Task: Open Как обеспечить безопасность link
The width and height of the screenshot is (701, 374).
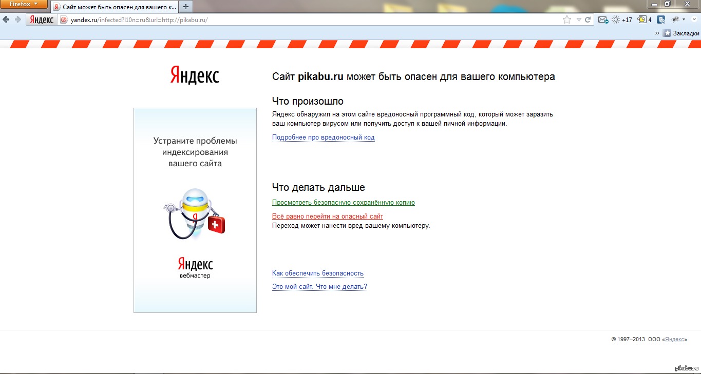Action: pyautogui.click(x=317, y=273)
